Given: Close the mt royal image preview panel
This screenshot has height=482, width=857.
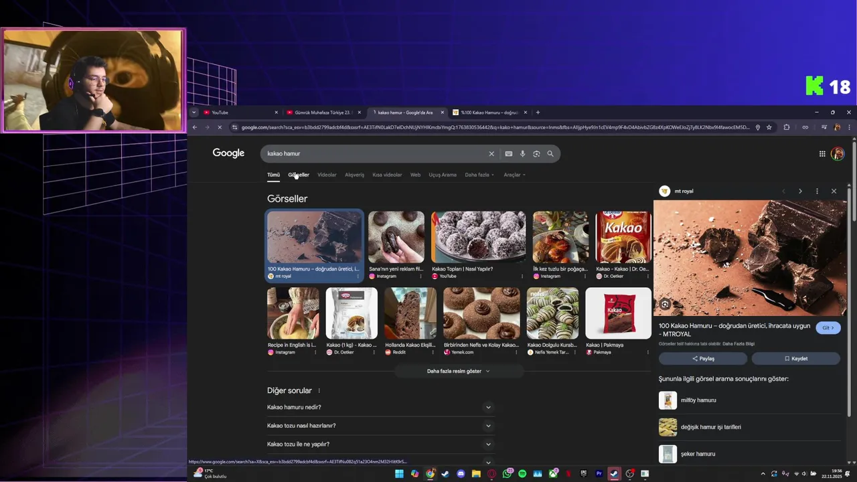Looking at the screenshot, I should [x=834, y=191].
